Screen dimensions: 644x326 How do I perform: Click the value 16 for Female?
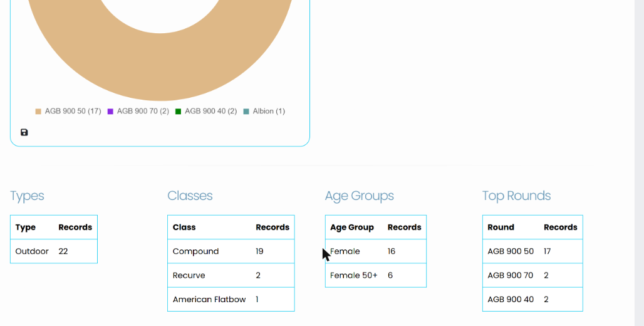click(392, 251)
